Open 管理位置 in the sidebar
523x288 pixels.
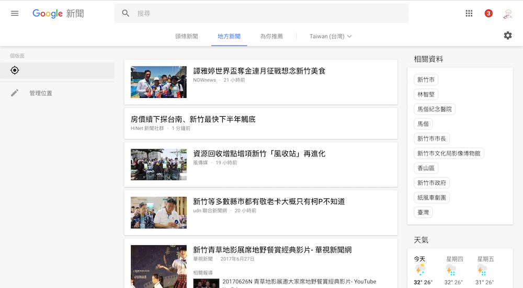(41, 93)
